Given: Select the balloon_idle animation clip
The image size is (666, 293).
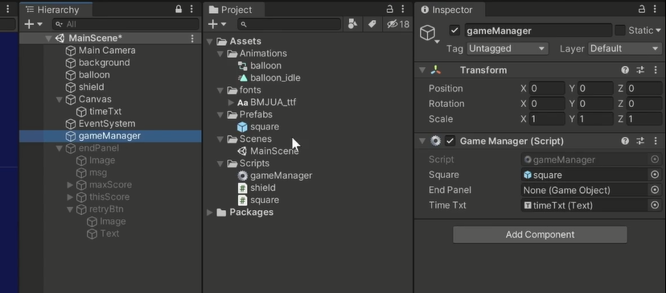Looking at the screenshot, I should tap(269, 78).
